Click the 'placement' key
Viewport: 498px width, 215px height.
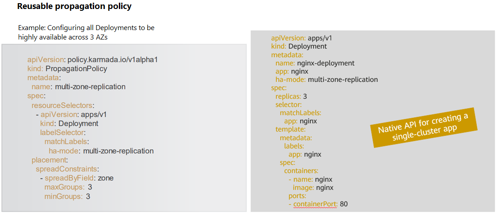click(50, 160)
